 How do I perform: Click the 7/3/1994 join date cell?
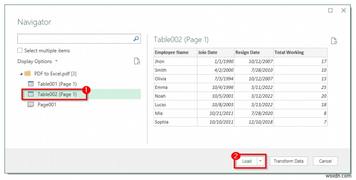point(215,79)
